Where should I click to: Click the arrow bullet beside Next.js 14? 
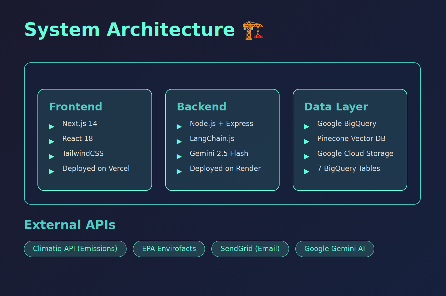(x=52, y=127)
